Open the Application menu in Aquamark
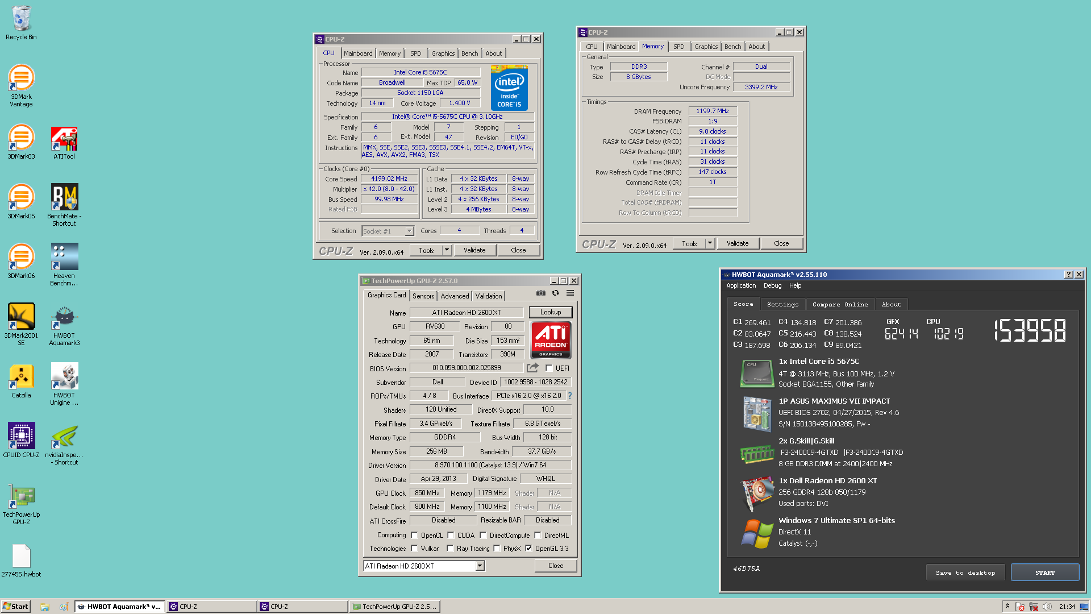 coord(741,286)
